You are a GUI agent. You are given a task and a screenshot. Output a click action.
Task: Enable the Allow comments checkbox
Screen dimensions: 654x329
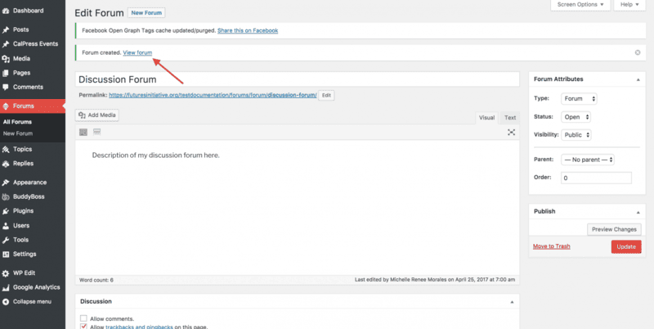[84, 318]
